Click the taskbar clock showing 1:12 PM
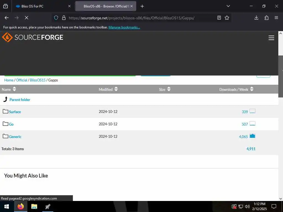 click(260, 206)
